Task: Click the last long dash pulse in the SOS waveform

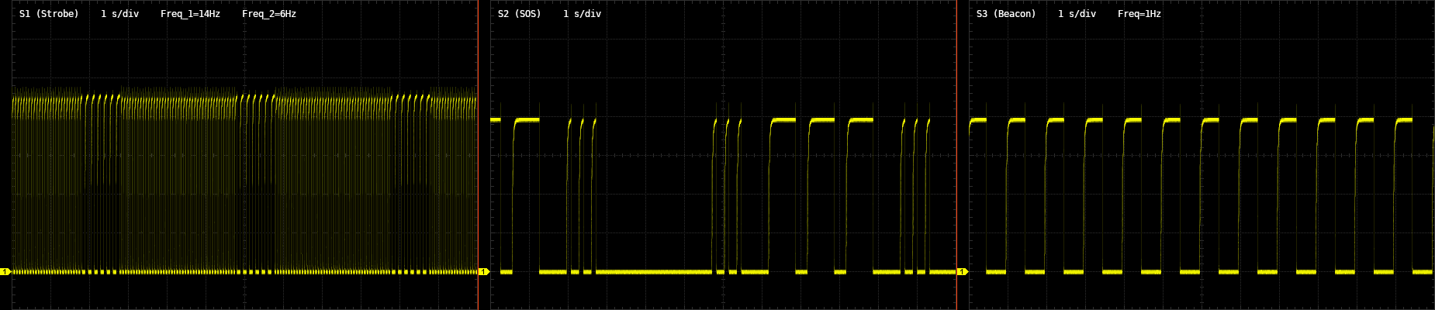Action: 861,120
